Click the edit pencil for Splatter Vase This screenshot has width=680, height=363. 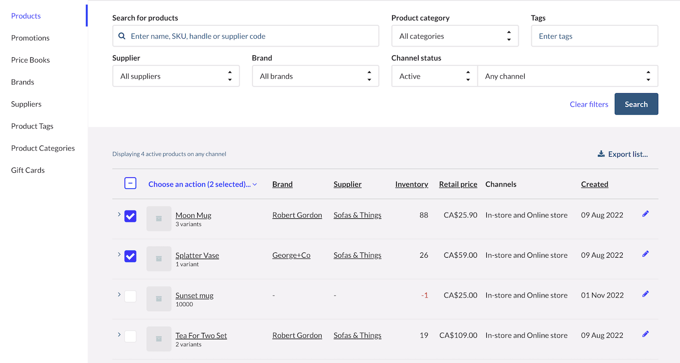click(645, 254)
